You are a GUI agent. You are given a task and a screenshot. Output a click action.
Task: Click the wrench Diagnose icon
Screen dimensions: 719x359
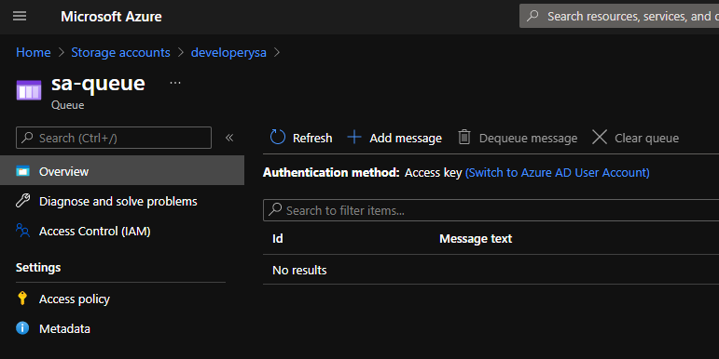pyautogui.click(x=22, y=200)
